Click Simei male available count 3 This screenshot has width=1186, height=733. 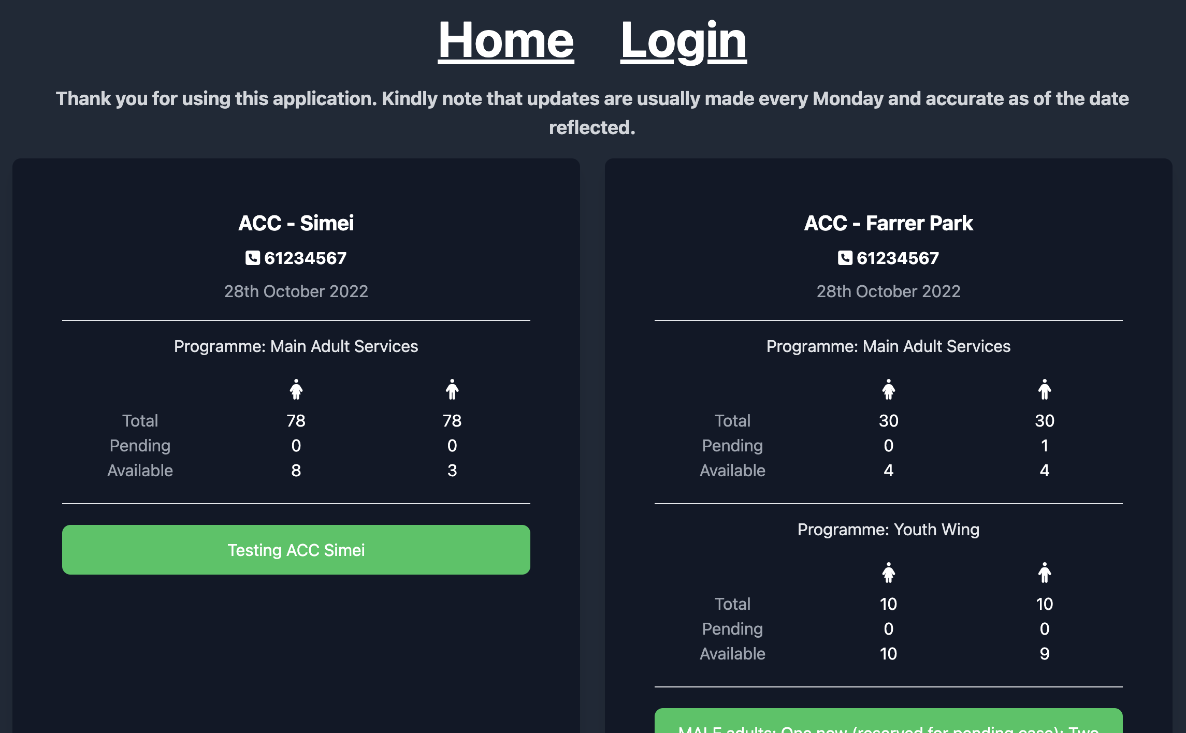[x=452, y=471]
